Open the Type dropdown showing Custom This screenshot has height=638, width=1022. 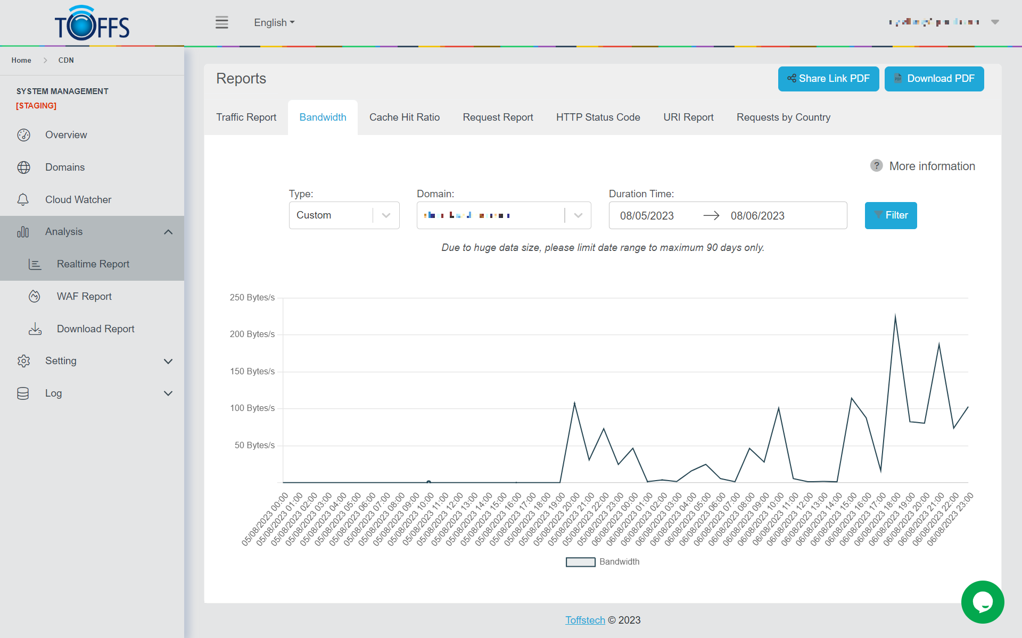(344, 215)
